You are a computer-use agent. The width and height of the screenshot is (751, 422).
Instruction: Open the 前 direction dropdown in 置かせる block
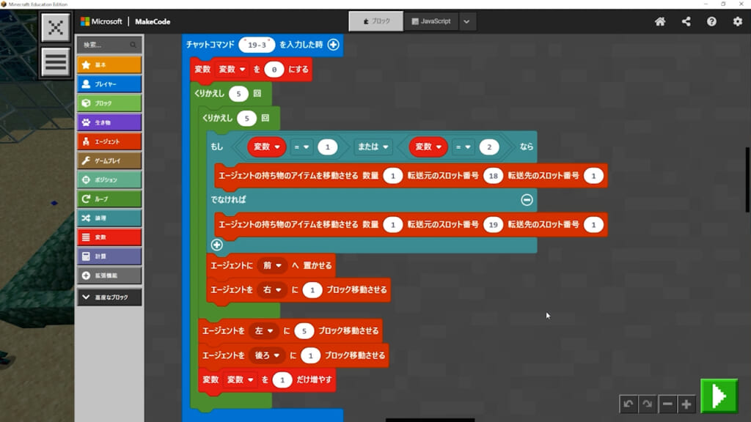[x=271, y=267]
